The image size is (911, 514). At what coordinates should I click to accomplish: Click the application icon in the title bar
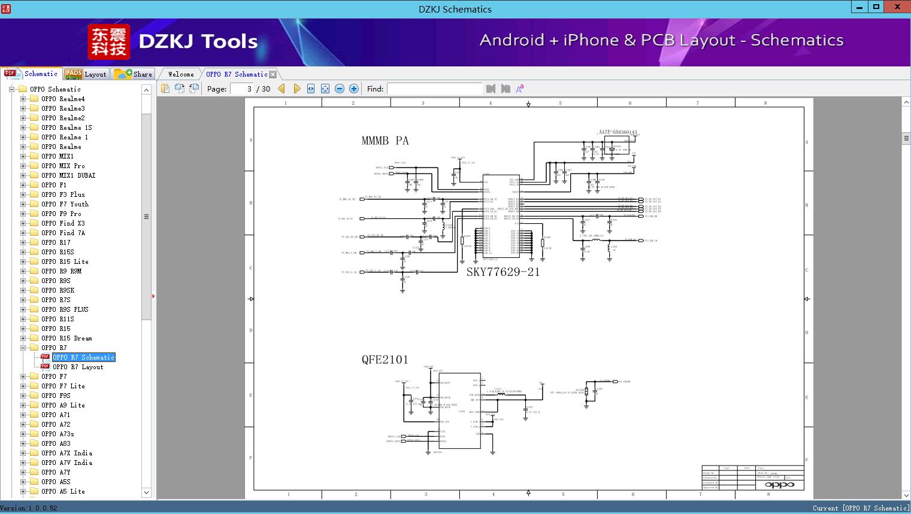coord(7,8)
